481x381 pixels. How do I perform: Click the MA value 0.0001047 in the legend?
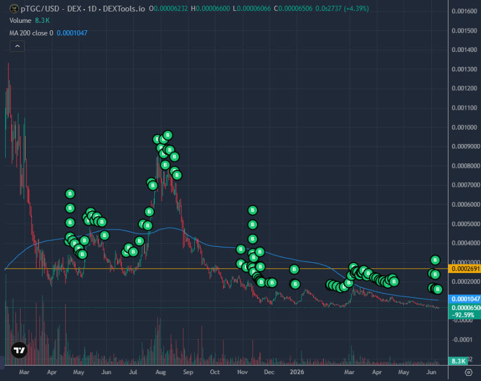coord(72,33)
